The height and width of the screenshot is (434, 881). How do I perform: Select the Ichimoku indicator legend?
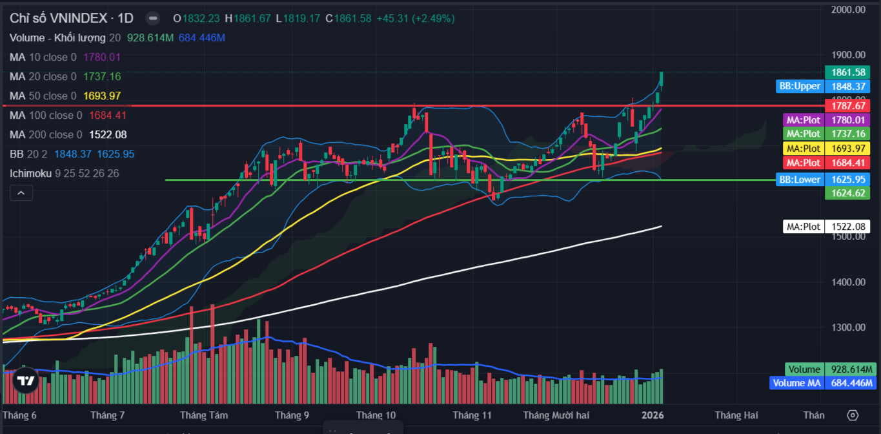30,174
